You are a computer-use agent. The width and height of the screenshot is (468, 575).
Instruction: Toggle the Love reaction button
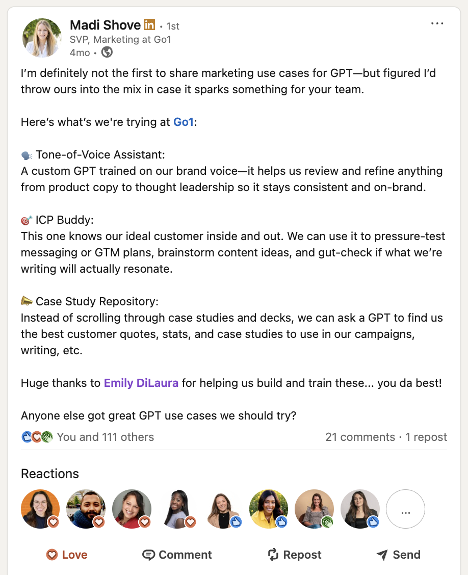tap(67, 555)
